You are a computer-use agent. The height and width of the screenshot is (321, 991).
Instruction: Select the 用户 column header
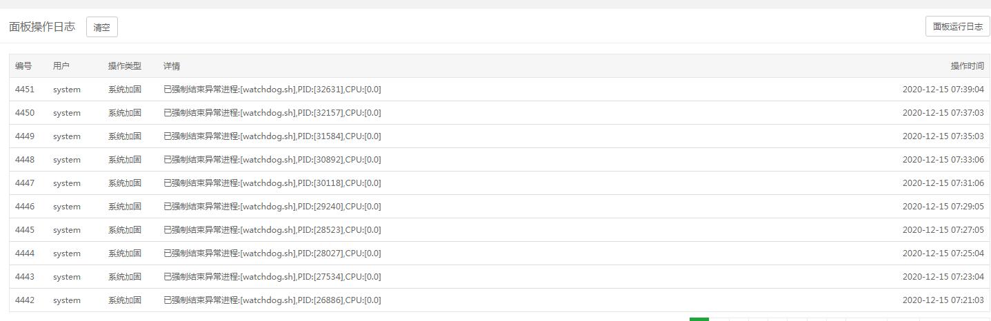coord(61,66)
